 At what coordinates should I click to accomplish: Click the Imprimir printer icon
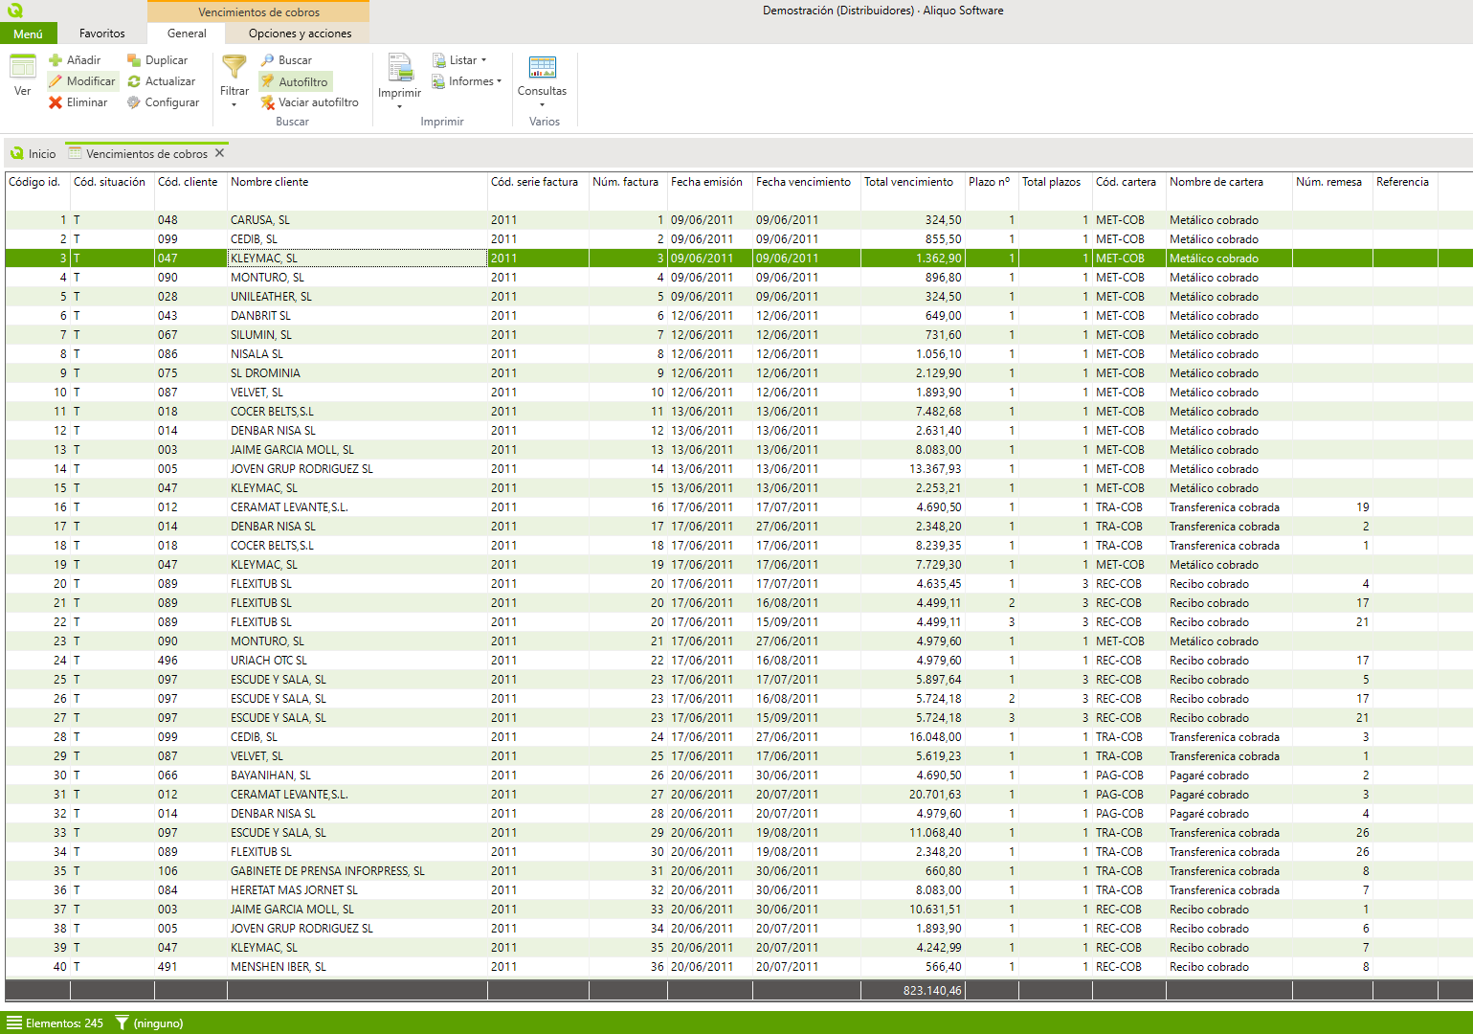coord(400,67)
